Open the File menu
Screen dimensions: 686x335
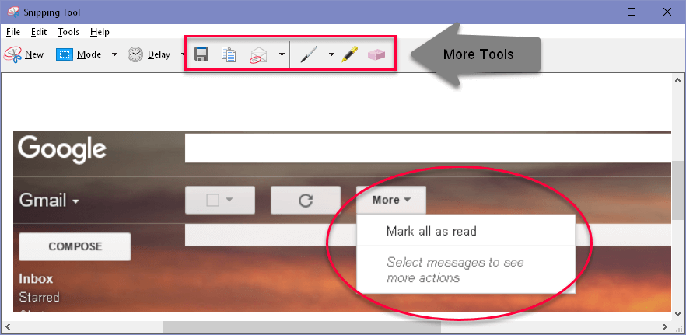[13, 32]
